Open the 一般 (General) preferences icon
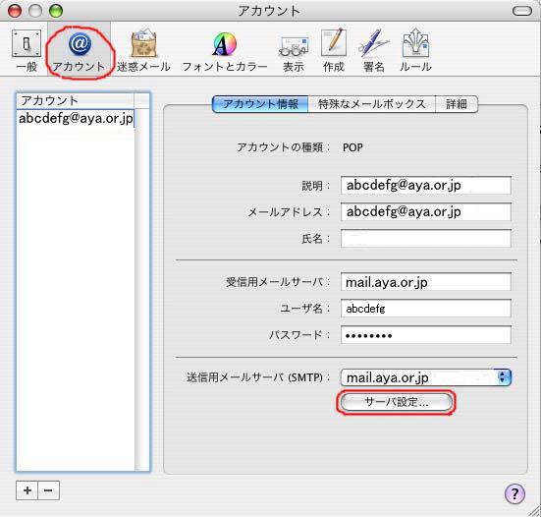Screen dimensions: 541x517 click(27, 50)
